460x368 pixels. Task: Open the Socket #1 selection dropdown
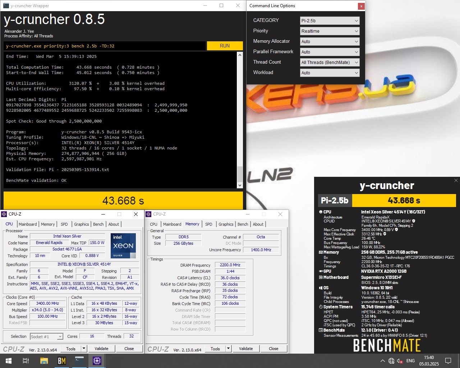(47, 337)
